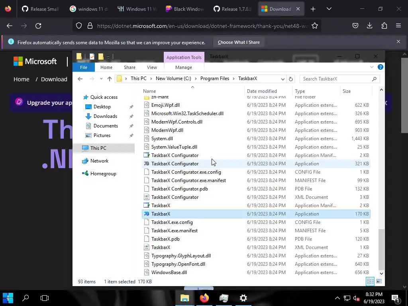
Task: Sort files by the Name column header
Action: click(x=149, y=91)
